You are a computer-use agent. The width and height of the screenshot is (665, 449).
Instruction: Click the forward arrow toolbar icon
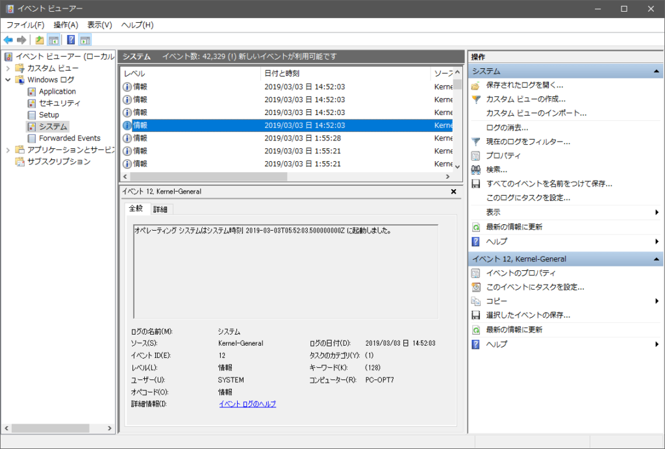tap(21, 40)
